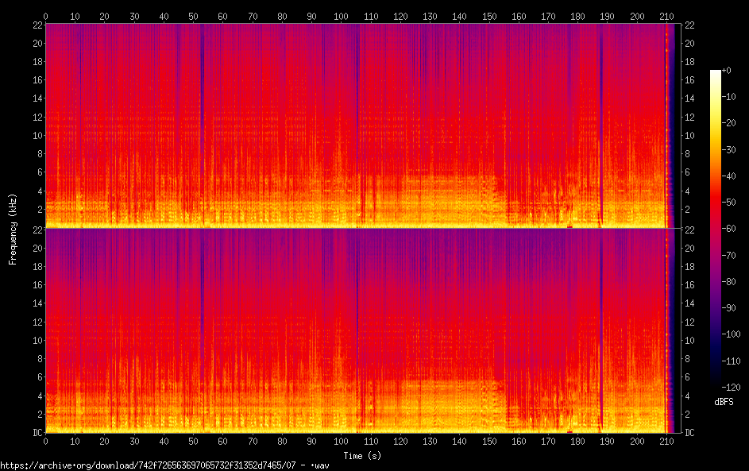Click the 'dBFS' label under color scale

coord(724,402)
